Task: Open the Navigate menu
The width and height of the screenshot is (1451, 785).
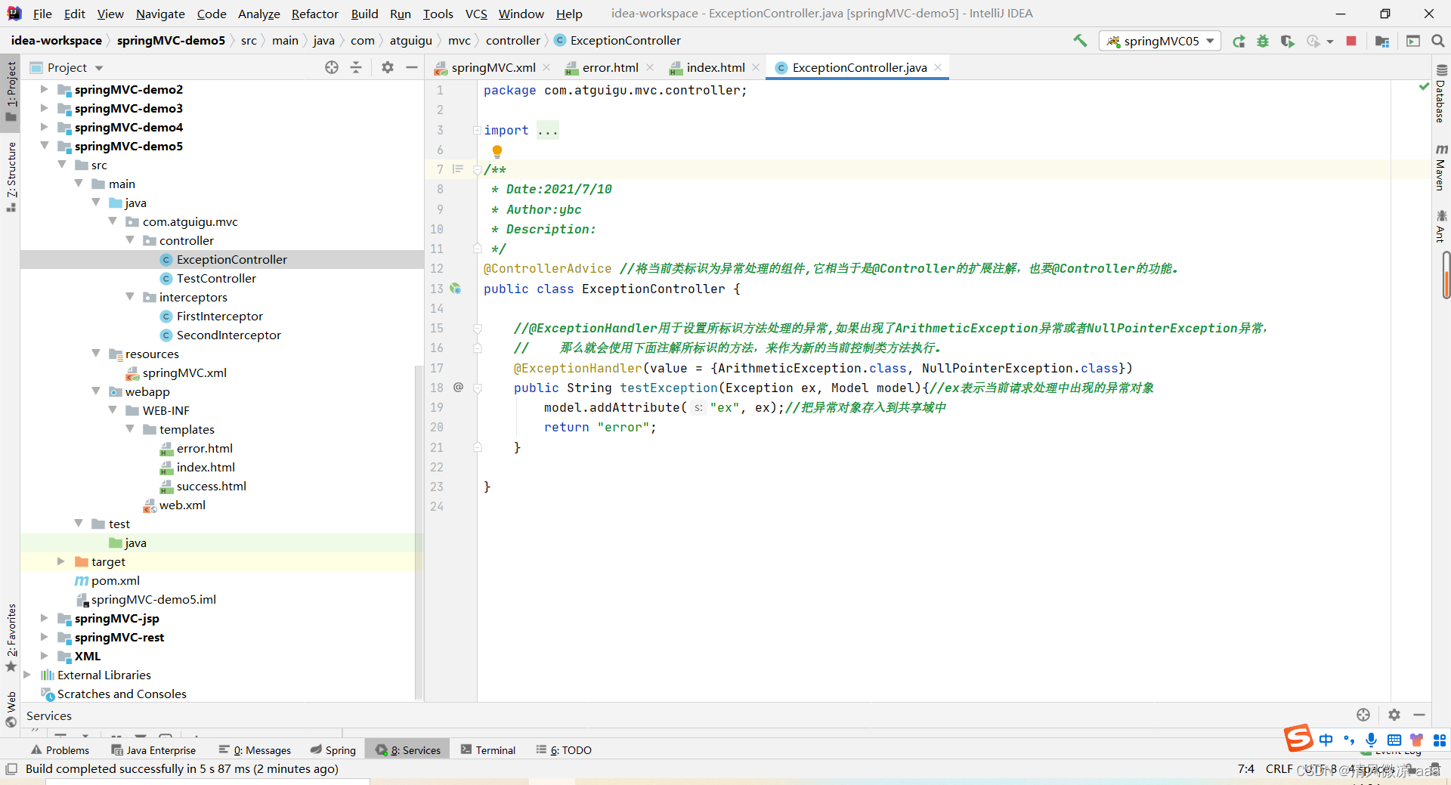Action: tap(160, 14)
